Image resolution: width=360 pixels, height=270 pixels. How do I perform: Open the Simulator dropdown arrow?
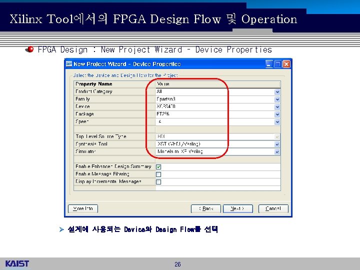(277, 152)
